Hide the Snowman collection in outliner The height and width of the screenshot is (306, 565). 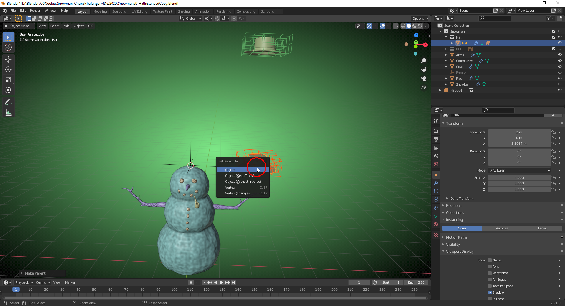click(x=560, y=31)
